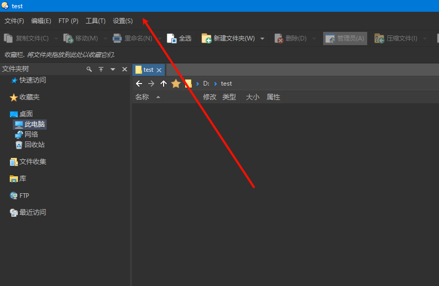Open the 文件(F) menu
Image resolution: width=439 pixels, height=286 pixels.
[x=14, y=21]
